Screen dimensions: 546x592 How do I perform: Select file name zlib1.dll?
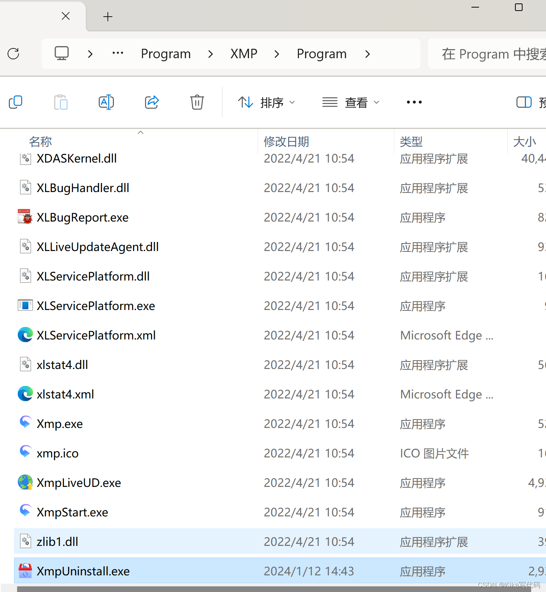[58, 542]
